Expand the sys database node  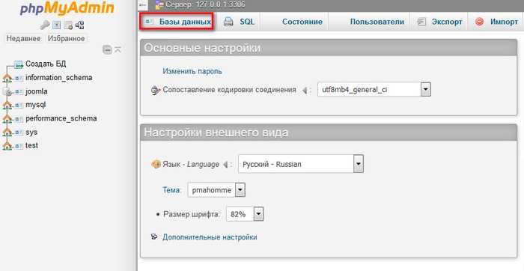click(x=7, y=133)
